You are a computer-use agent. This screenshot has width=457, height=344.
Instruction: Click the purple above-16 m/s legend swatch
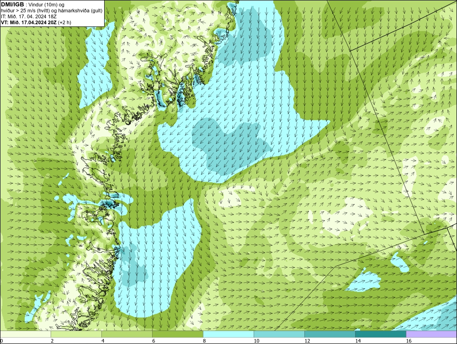pyautogui.click(x=431, y=334)
